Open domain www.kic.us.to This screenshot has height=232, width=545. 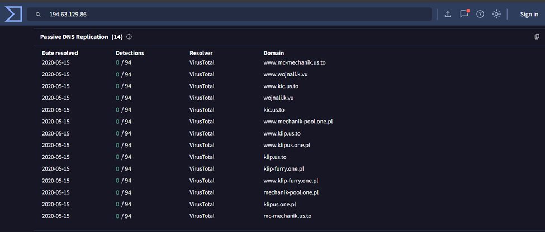tap(281, 86)
